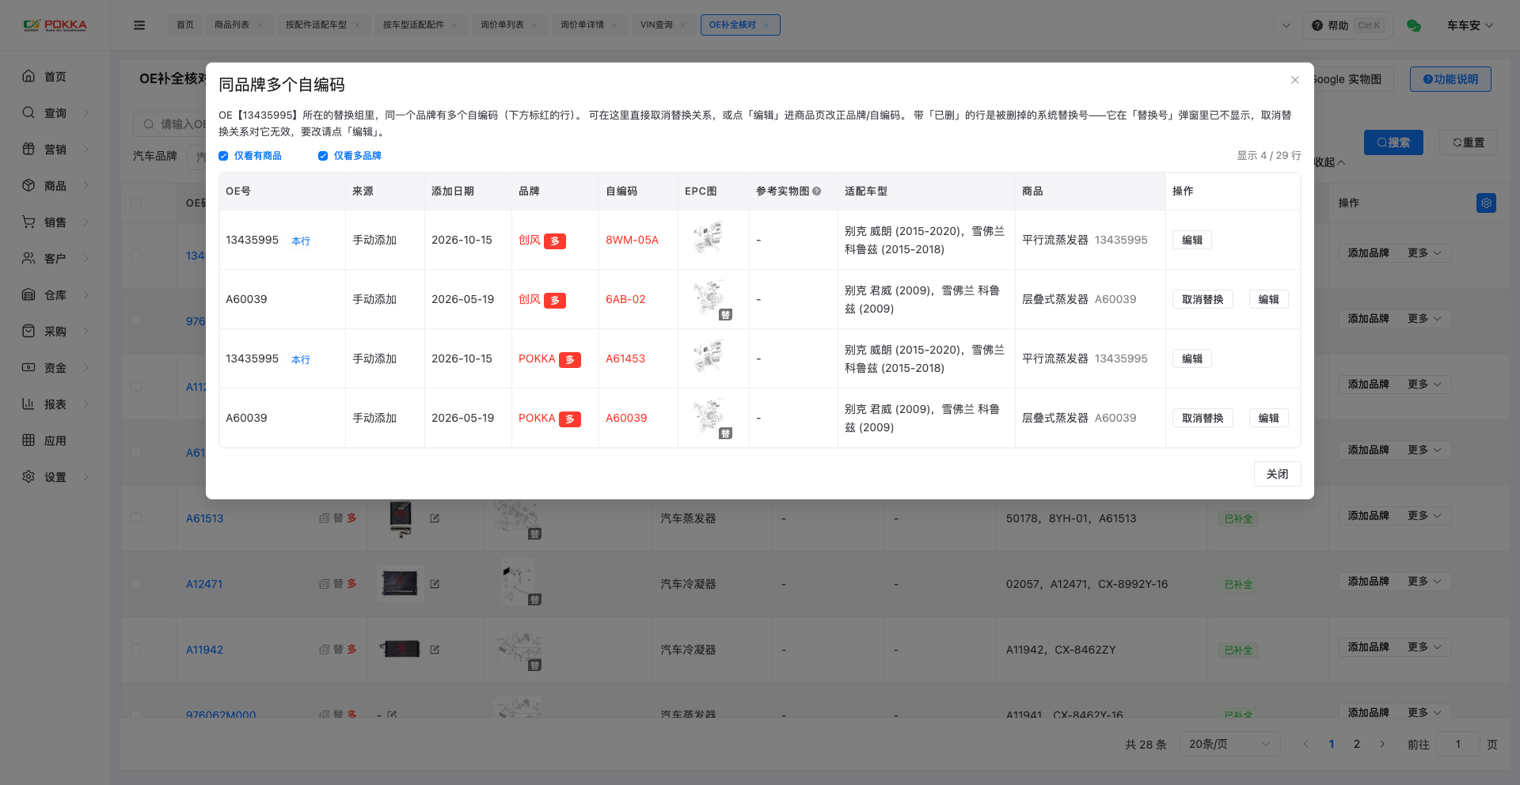The height and width of the screenshot is (785, 1520).
Task: Click the 商品 box icon in sidebar
Action: coord(28,185)
